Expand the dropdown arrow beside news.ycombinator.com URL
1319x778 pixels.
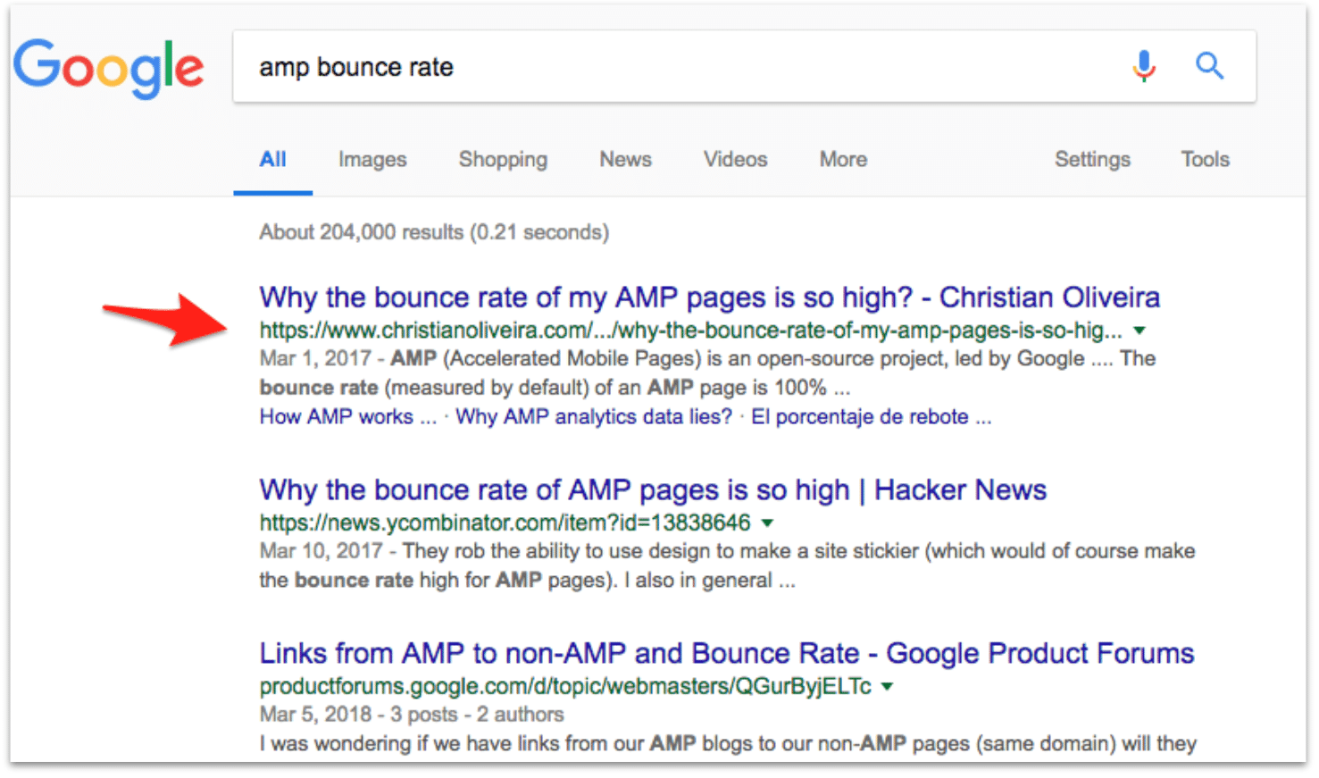[767, 523]
